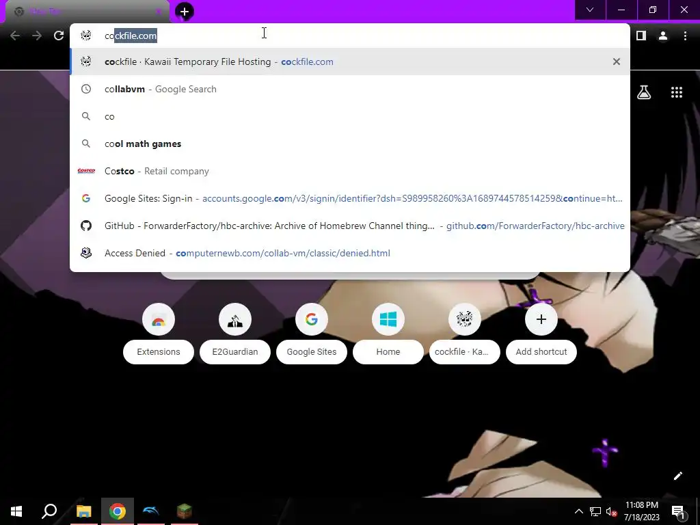This screenshot has width=700, height=525.
Task: Open tab search dropdown arrow
Action: [590, 10]
